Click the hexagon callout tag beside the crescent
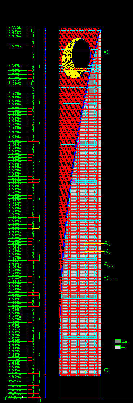This screenshot has height=403, width=133. pos(106,52)
